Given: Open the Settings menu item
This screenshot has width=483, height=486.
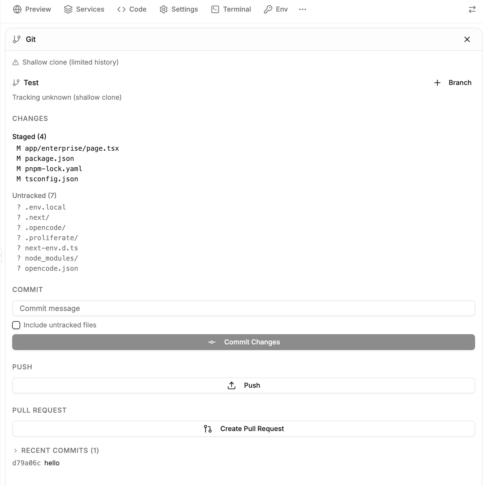Looking at the screenshot, I should pyautogui.click(x=178, y=9).
